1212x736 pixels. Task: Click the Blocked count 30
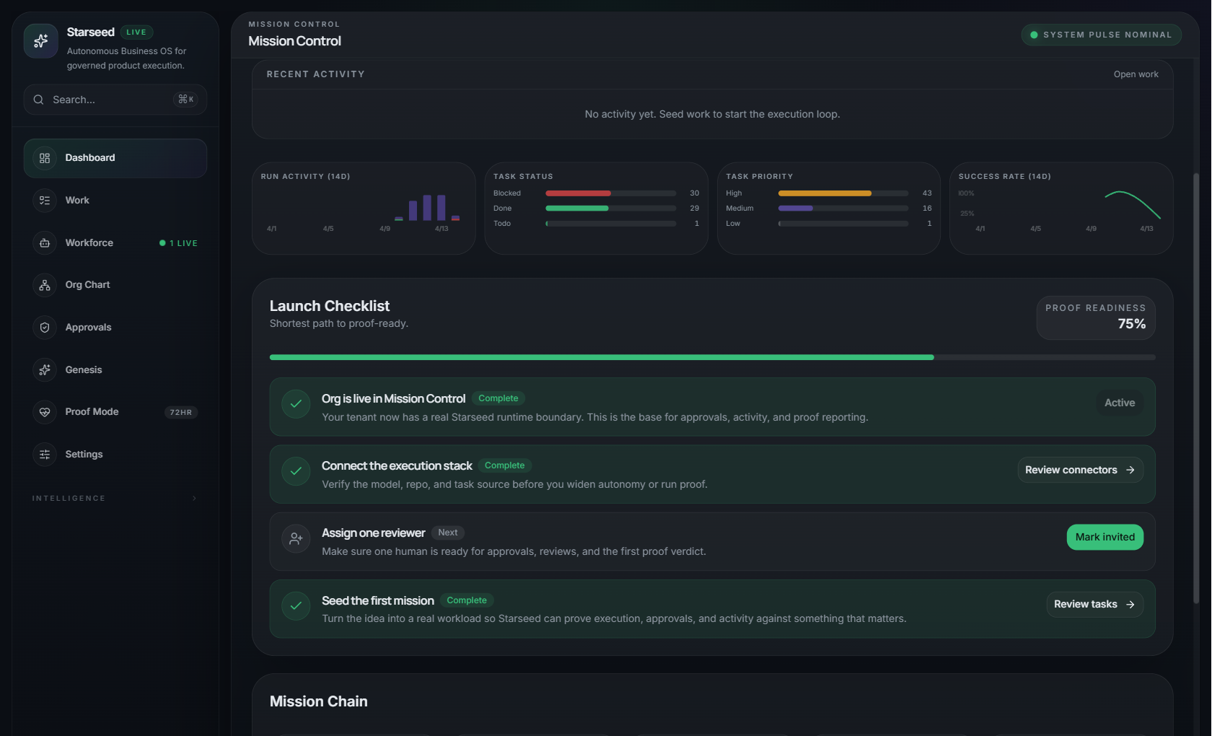point(695,193)
